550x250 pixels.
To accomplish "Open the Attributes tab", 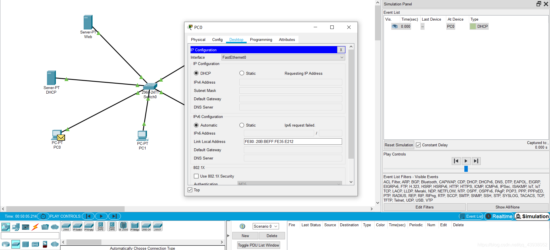I will point(287,40).
